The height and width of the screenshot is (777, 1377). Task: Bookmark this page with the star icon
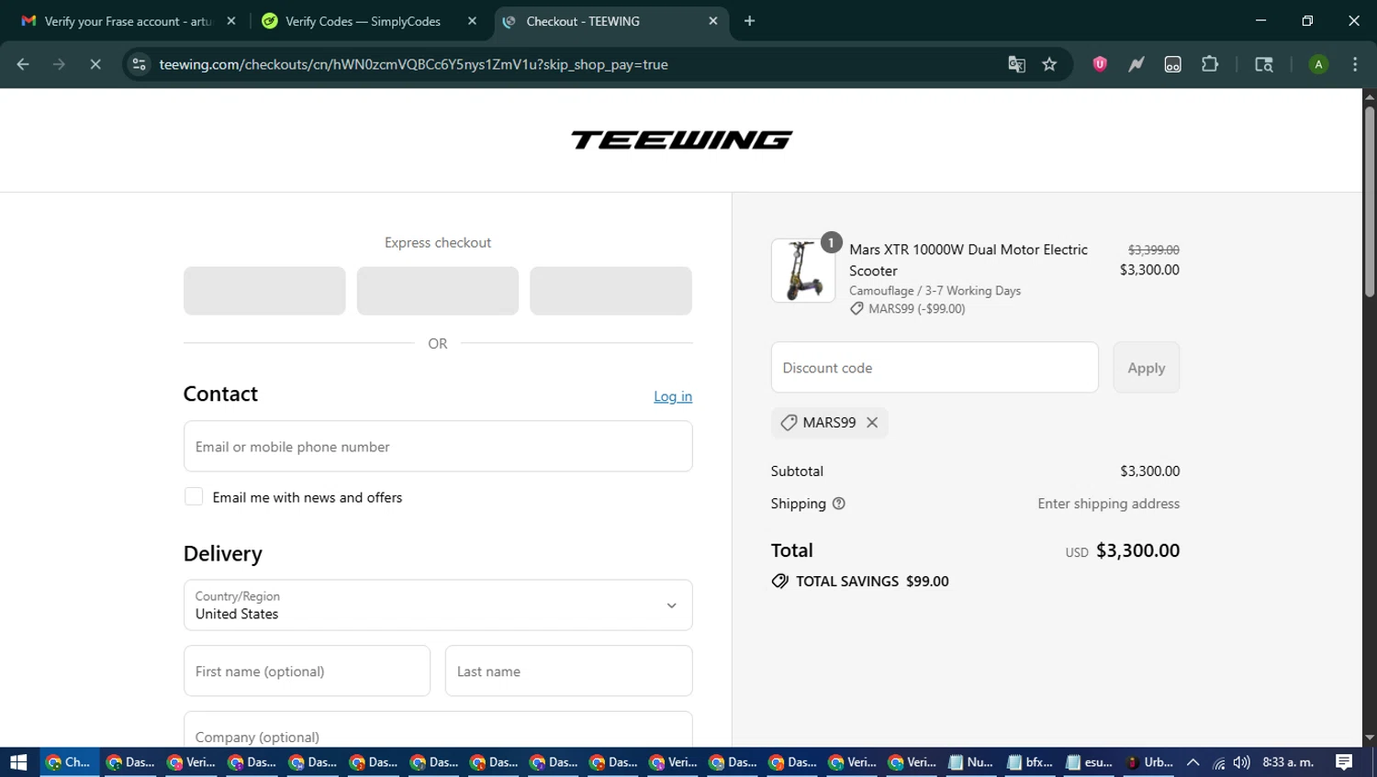coord(1049,64)
